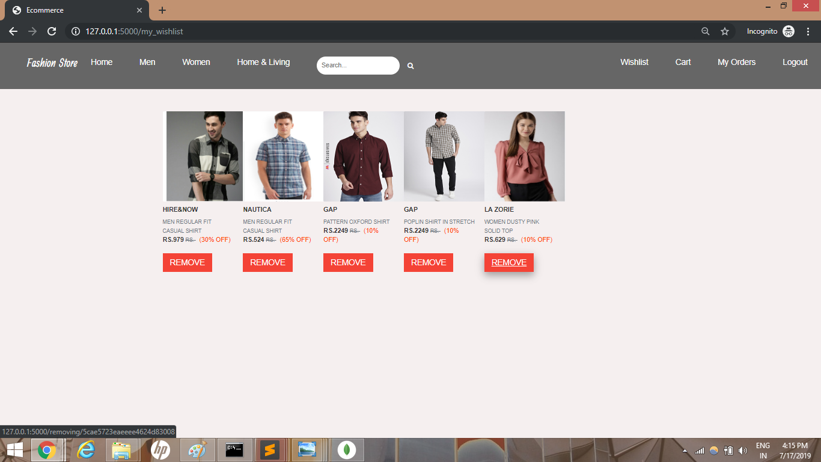
Task: Open GAP maroon oxford shirt image
Action: pos(364,156)
